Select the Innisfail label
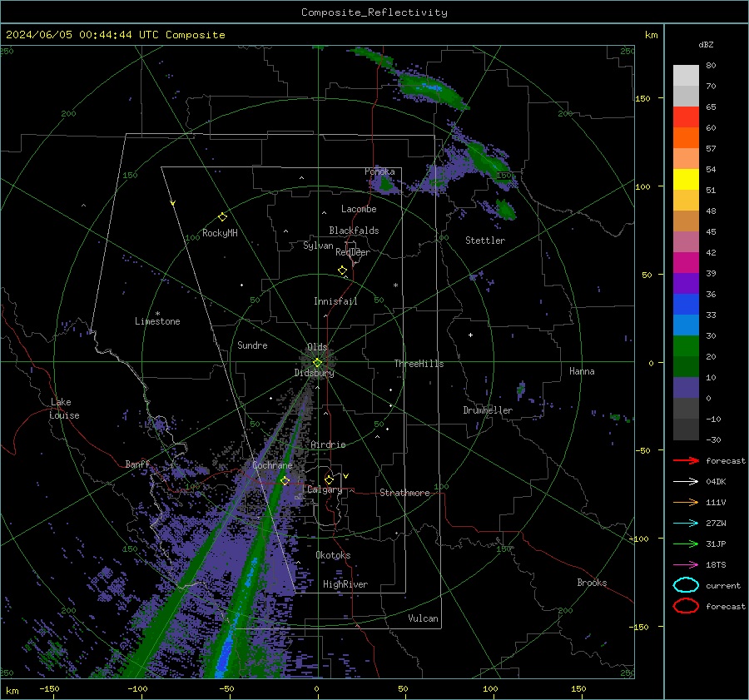 click(335, 301)
